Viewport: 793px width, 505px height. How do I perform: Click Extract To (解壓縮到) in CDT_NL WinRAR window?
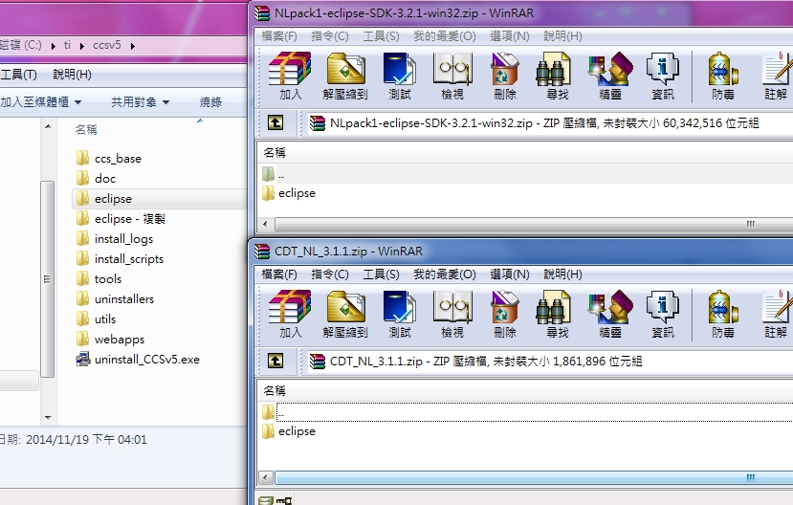(345, 314)
